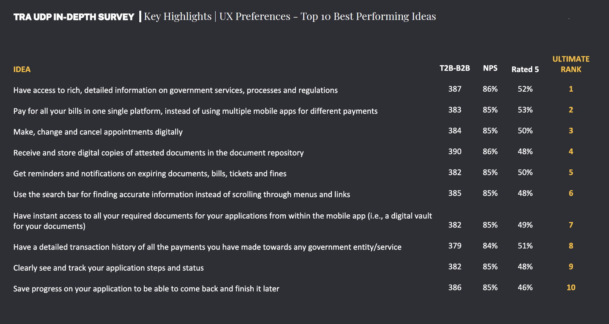Click the NPS value 84%
The width and height of the screenshot is (609, 324).
tap(490, 246)
